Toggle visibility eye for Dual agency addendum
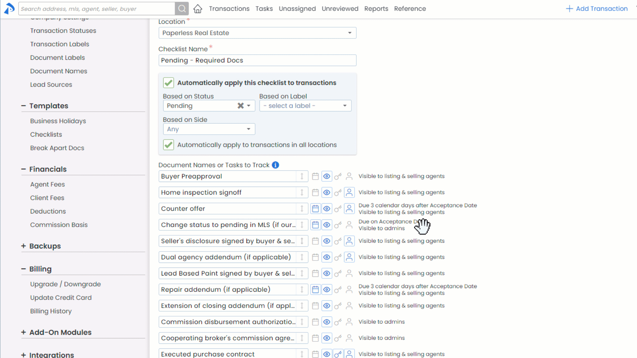Screen dimensions: 637x358 click(326, 257)
